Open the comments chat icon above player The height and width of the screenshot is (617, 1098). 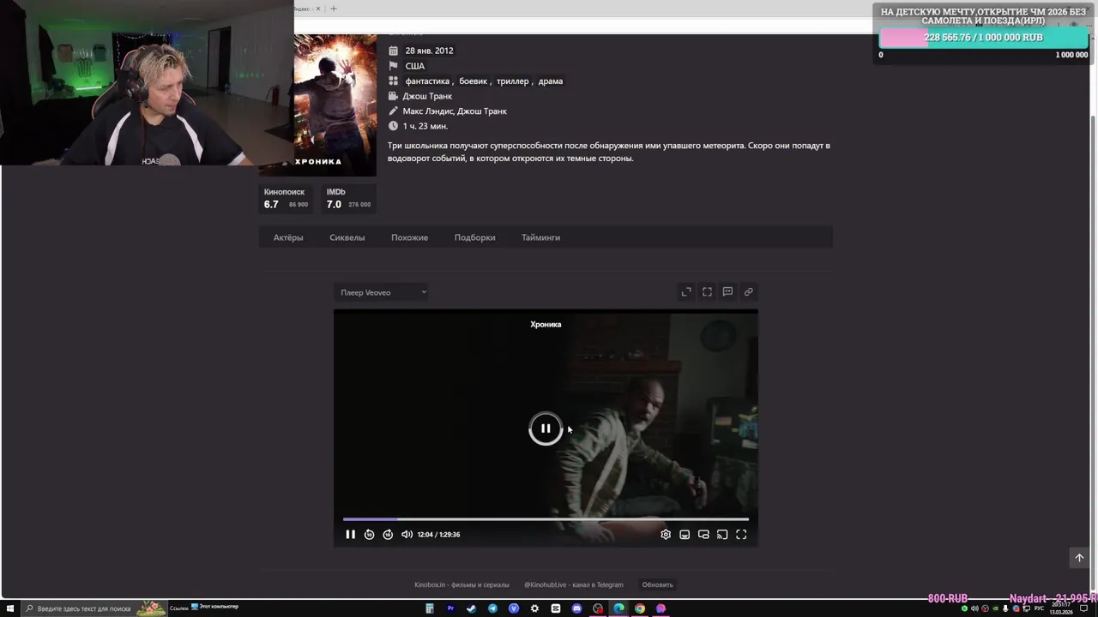click(x=727, y=292)
